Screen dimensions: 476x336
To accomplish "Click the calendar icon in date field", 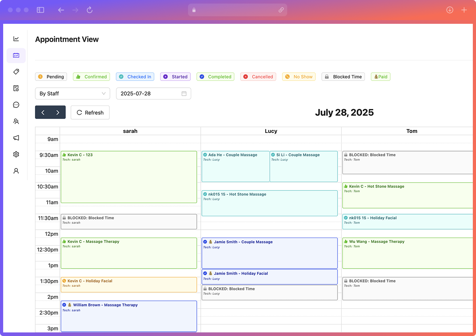I will (x=184, y=94).
